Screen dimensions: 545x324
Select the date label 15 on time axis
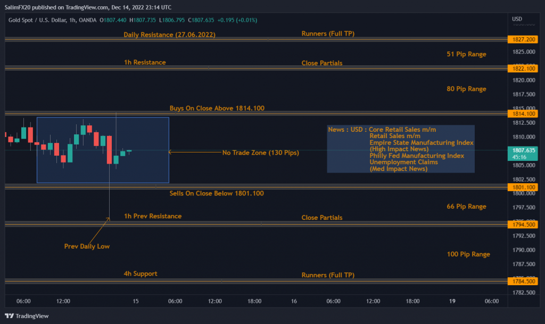(135, 301)
